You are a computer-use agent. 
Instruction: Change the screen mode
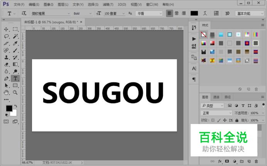15,122
